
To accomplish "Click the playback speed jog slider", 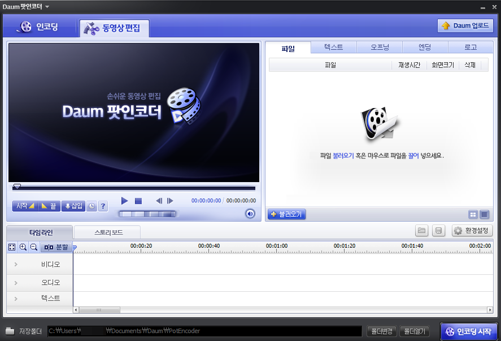I will click(x=147, y=214).
